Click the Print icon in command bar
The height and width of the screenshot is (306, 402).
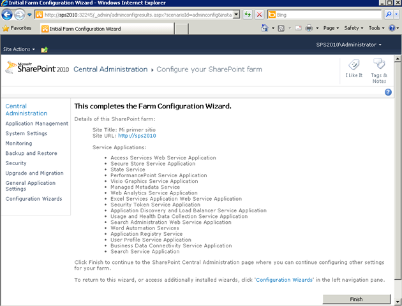tap(308, 28)
